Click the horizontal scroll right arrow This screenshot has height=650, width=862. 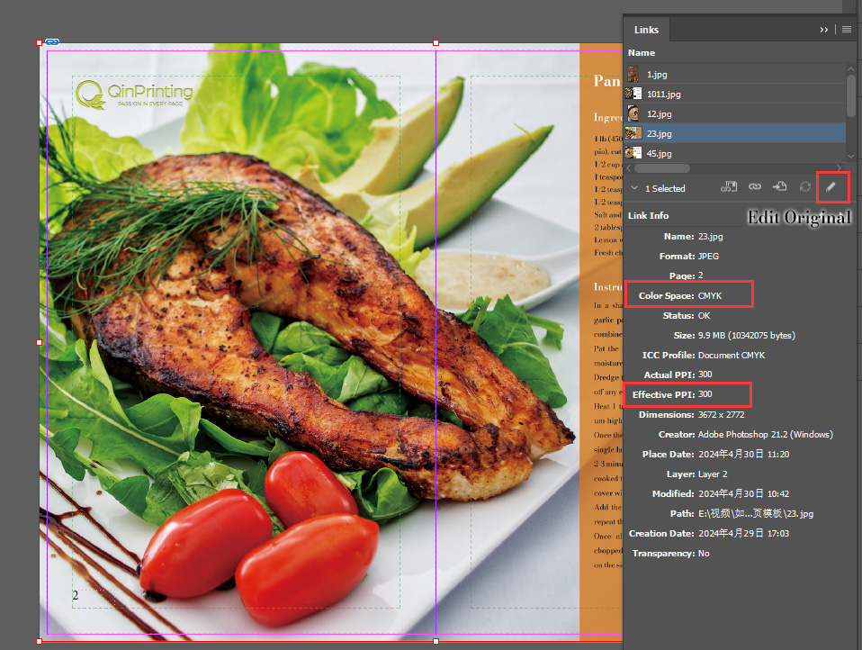tap(839, 168)
